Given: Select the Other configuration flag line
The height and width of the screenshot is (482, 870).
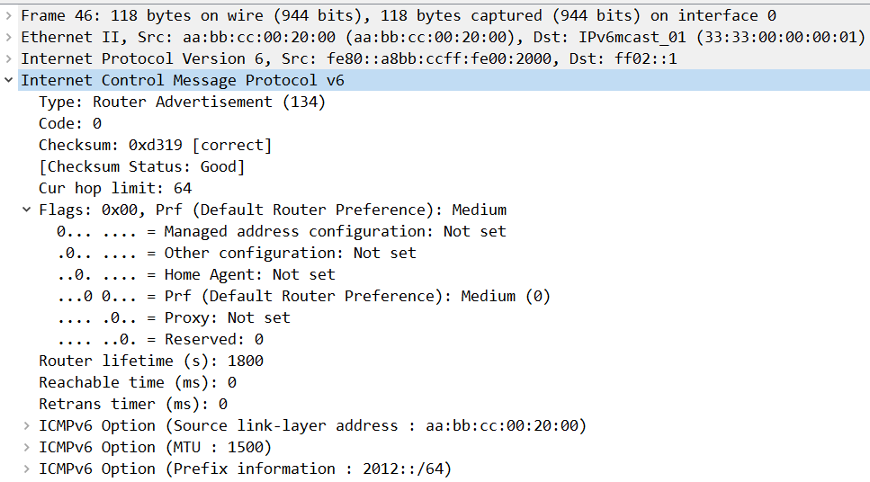Looking at the screenshot, I should coord(236,253).
